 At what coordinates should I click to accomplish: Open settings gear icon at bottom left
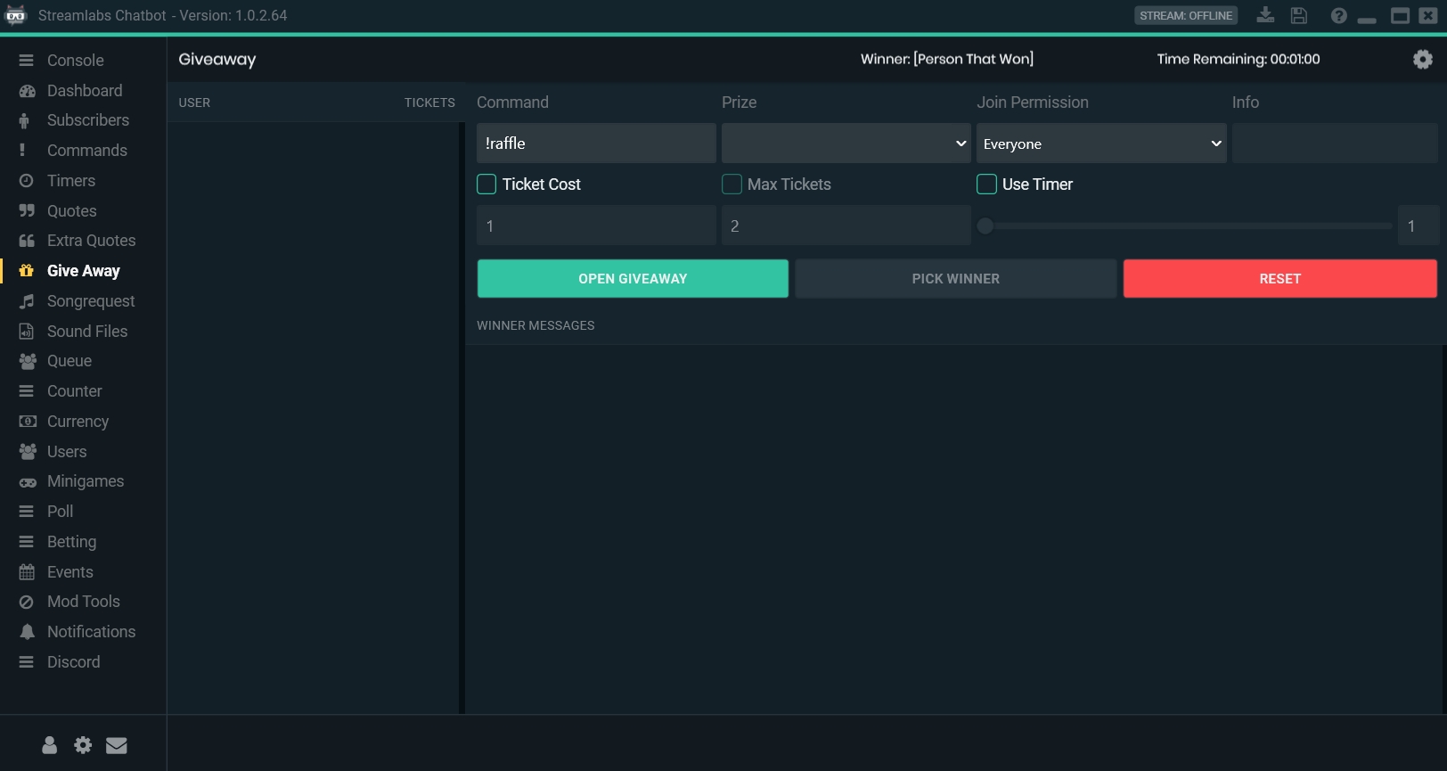coord(83,745)
